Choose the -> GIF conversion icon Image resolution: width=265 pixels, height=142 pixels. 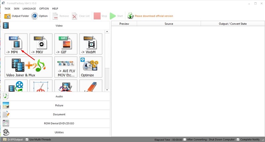(x=66, y=44)
